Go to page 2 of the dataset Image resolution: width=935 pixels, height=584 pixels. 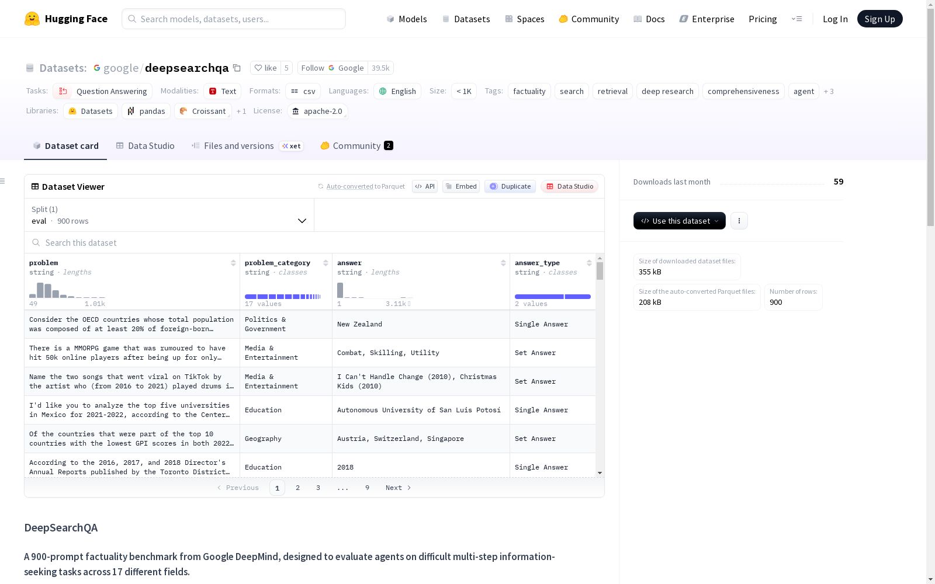tap(297, 488)
